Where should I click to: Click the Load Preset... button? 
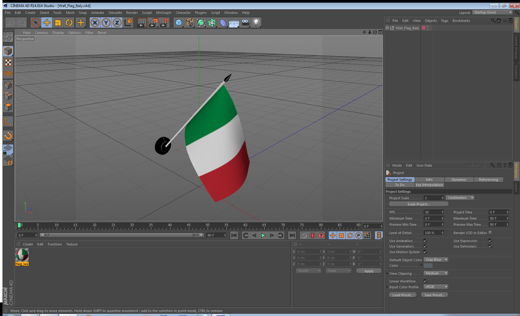click(403, 295)
